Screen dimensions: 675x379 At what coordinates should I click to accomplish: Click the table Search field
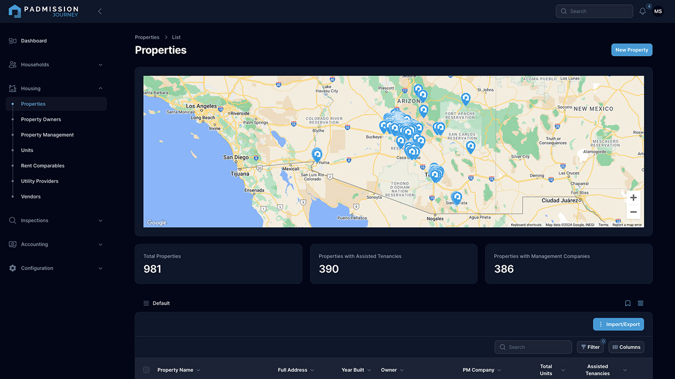(533, 347)
